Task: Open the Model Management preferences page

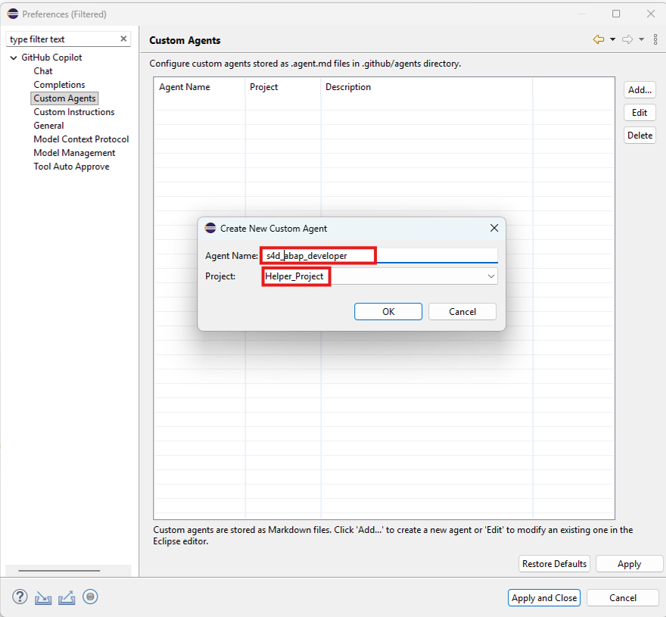Action: pos(74,153)
